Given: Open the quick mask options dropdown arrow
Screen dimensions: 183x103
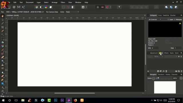Looking at the screenshot, I should tap(86, 7).
